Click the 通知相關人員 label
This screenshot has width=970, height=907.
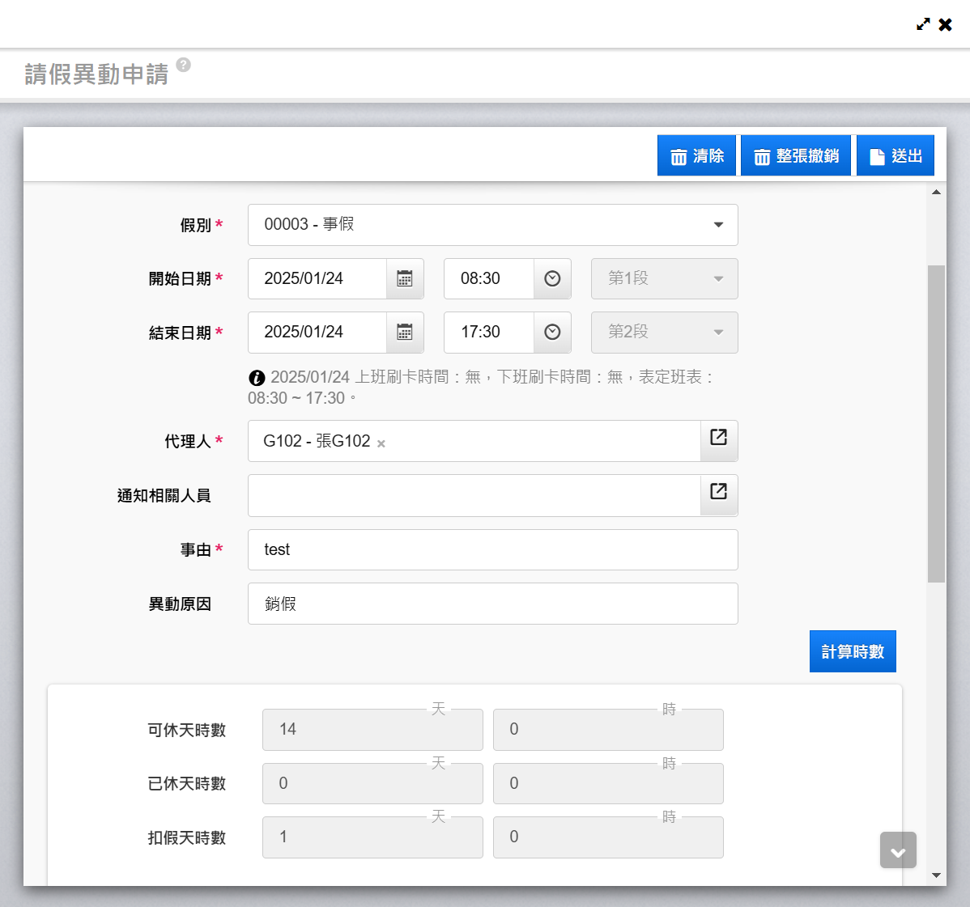click(164, 495)
